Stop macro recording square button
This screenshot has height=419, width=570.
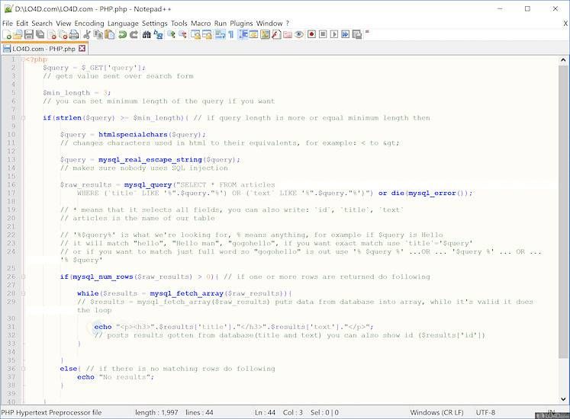(323, 34)
